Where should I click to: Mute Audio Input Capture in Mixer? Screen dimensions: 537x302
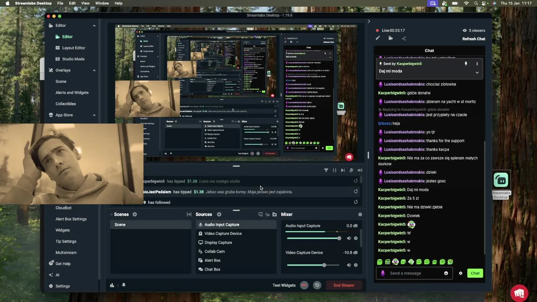click(349, 238)
